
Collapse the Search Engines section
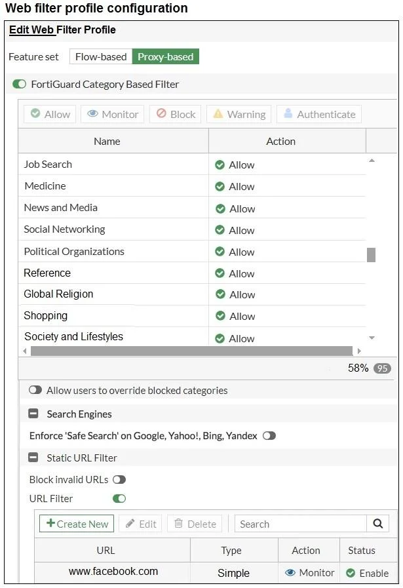pos(33,414)
